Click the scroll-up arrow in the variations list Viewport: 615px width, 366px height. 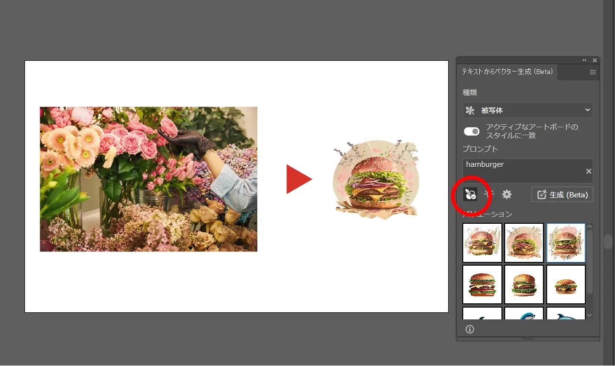(590, 226)
